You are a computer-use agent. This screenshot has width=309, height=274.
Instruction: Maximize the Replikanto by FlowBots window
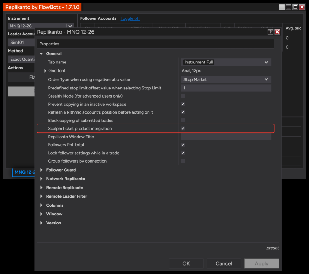(x=295, y=7)
